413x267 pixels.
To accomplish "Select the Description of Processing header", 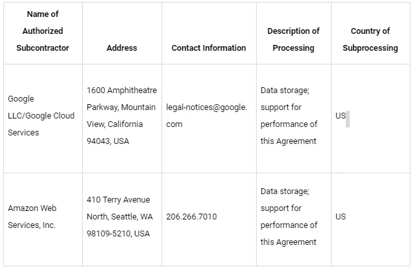I will click(293, 40).
